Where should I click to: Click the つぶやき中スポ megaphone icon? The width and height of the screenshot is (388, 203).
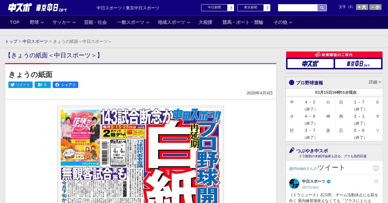pos(292,150)
